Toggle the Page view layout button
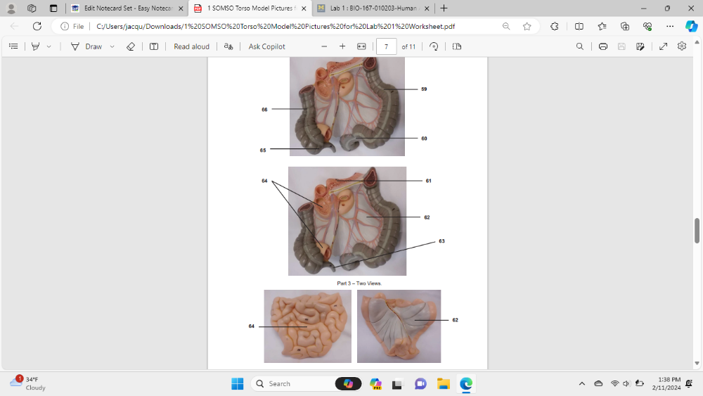 click(457, 46)
